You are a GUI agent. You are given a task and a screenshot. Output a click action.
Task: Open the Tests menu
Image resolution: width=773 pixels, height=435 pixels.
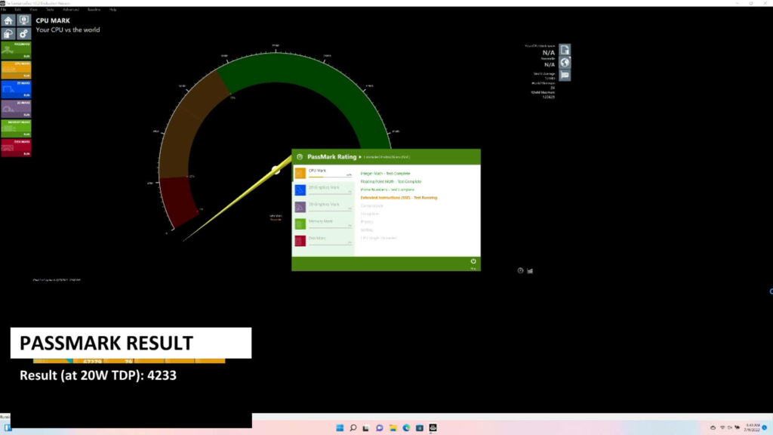tap(50, 9)
